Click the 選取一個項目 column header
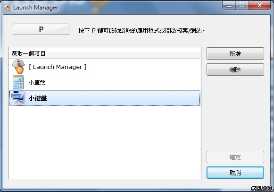 click(x=105, y=53)
